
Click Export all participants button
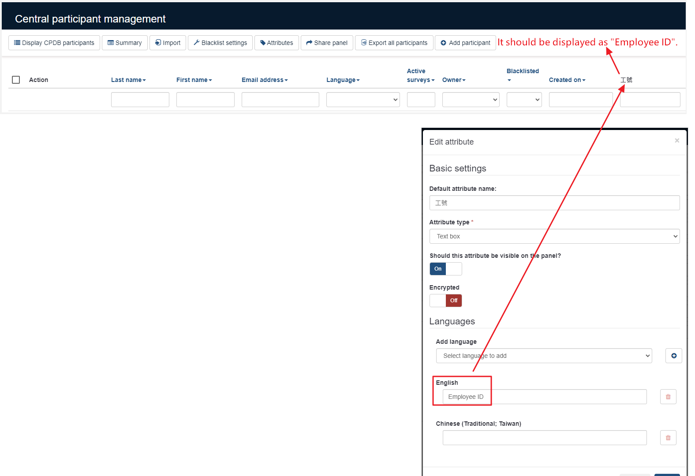click(394, 43)
